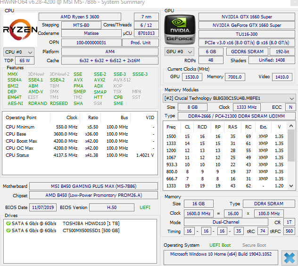The width and height of the screenshot is (298, 266).
Task: Click the Matisse codename field
Action: pos(91,33)
